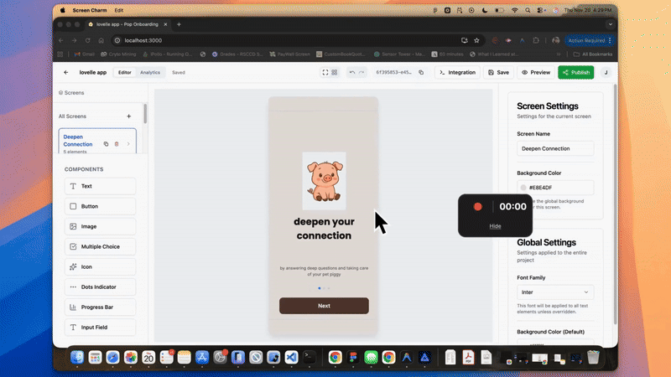Show more bookmarks with overflow chevron
671x377 pixels.
[x=559, y=54]
